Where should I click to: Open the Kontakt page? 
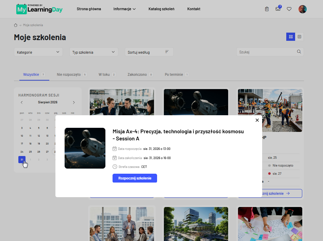[x=194, y=9]
